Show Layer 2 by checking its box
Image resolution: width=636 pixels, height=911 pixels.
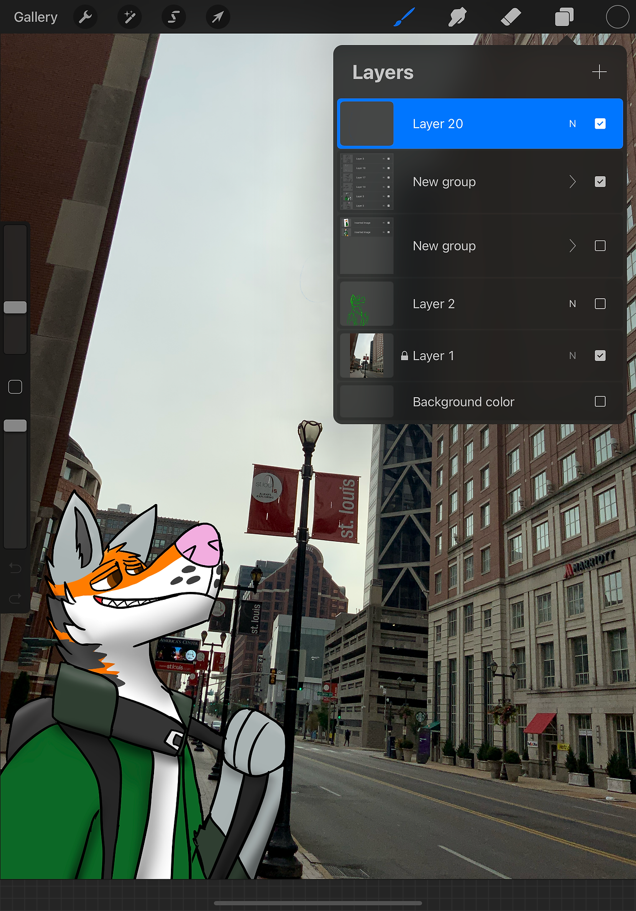coord(600,304)
